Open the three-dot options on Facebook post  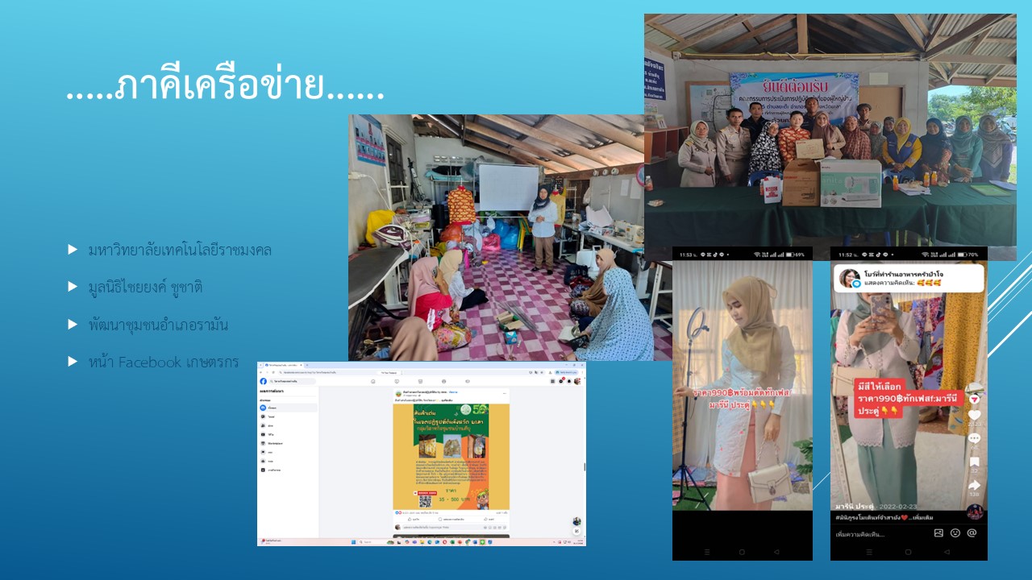point(503,394)
